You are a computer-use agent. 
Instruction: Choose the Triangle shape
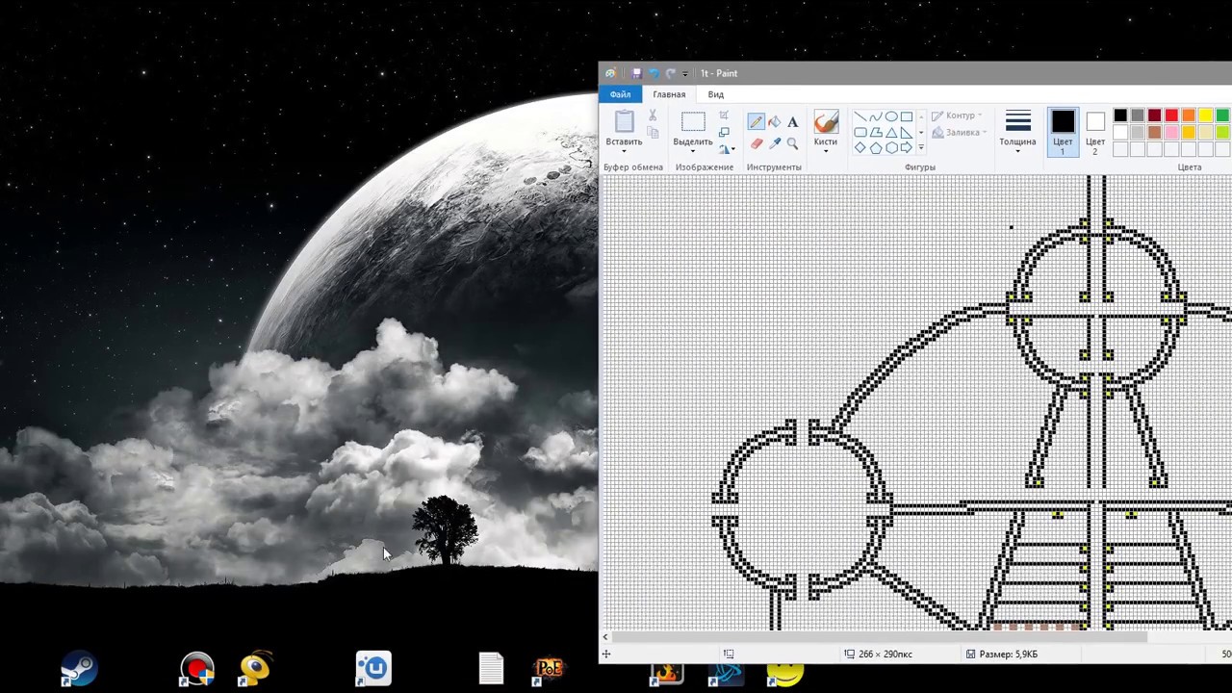coord(891,132)
